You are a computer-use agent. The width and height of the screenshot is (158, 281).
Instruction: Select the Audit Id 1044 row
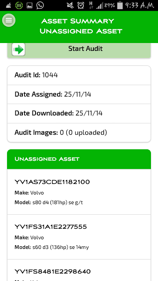tap(79, 75)
